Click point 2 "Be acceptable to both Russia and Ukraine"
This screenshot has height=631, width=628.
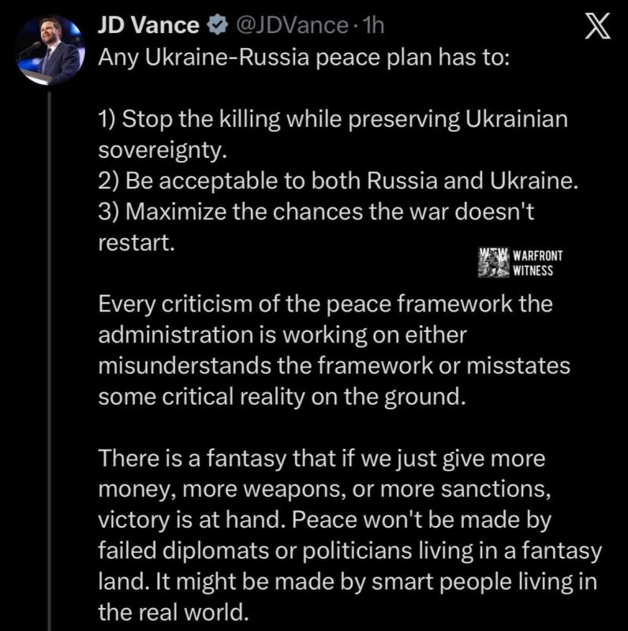coord(339,180)
